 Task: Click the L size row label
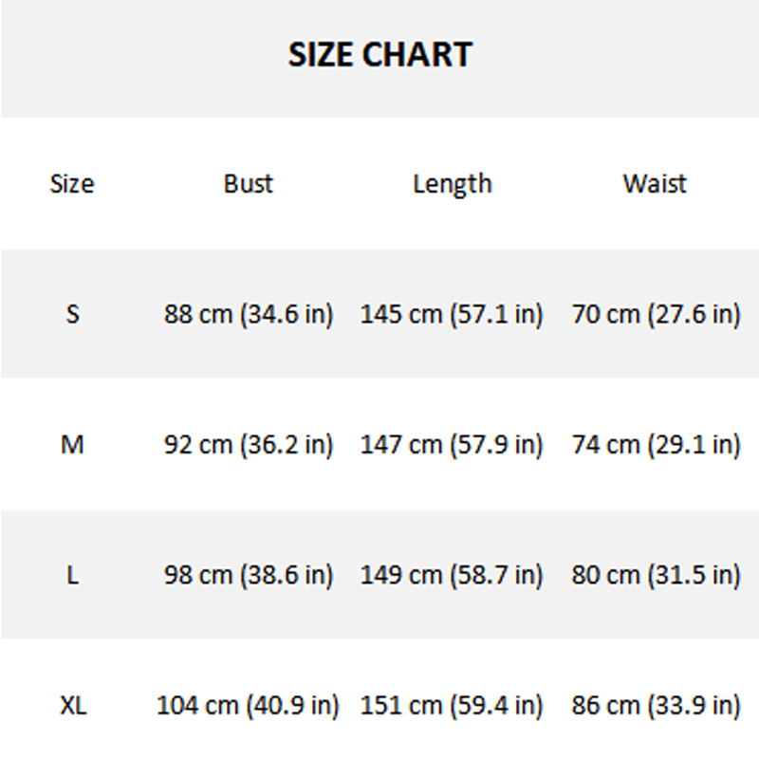pos(72,575)
